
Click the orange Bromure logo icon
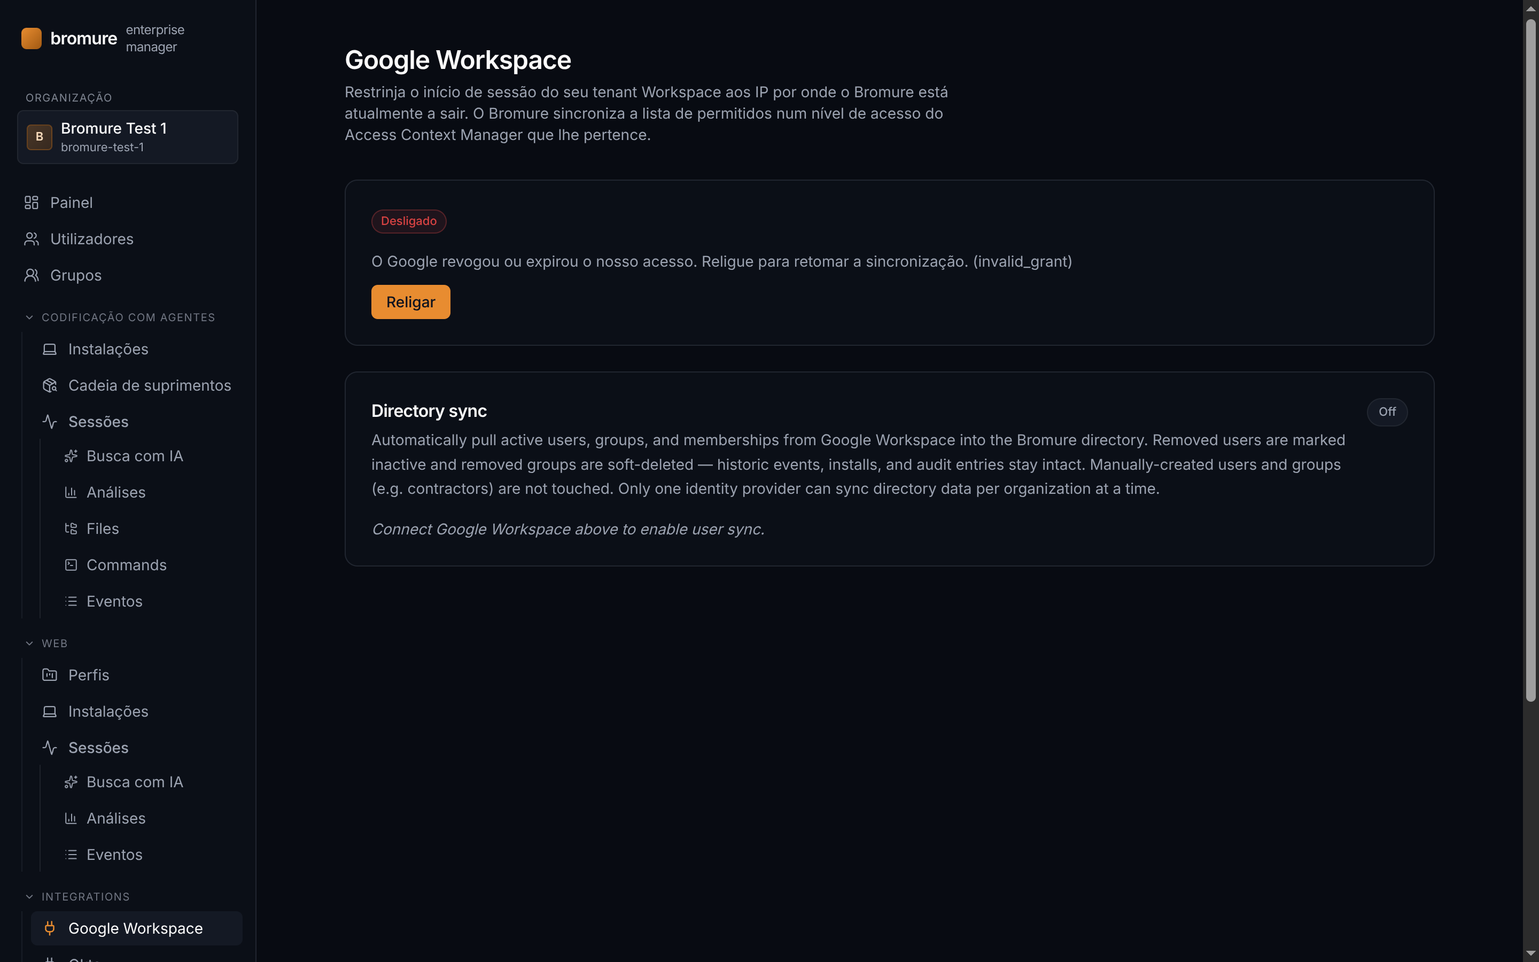[31, 38]
